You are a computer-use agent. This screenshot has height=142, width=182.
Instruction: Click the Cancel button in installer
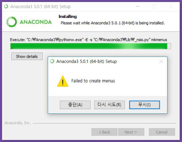[x=162, y=132]
